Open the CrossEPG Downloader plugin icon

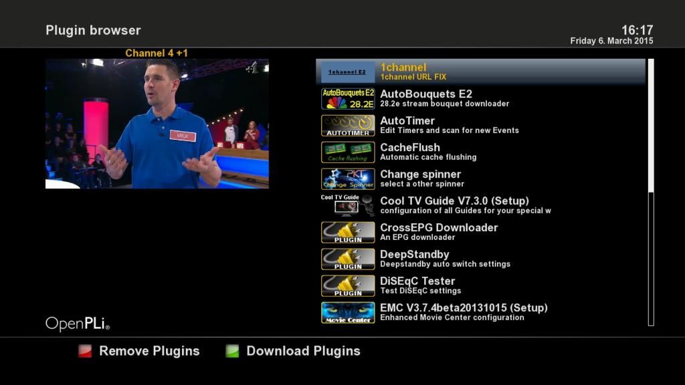(x=348, y=232)
